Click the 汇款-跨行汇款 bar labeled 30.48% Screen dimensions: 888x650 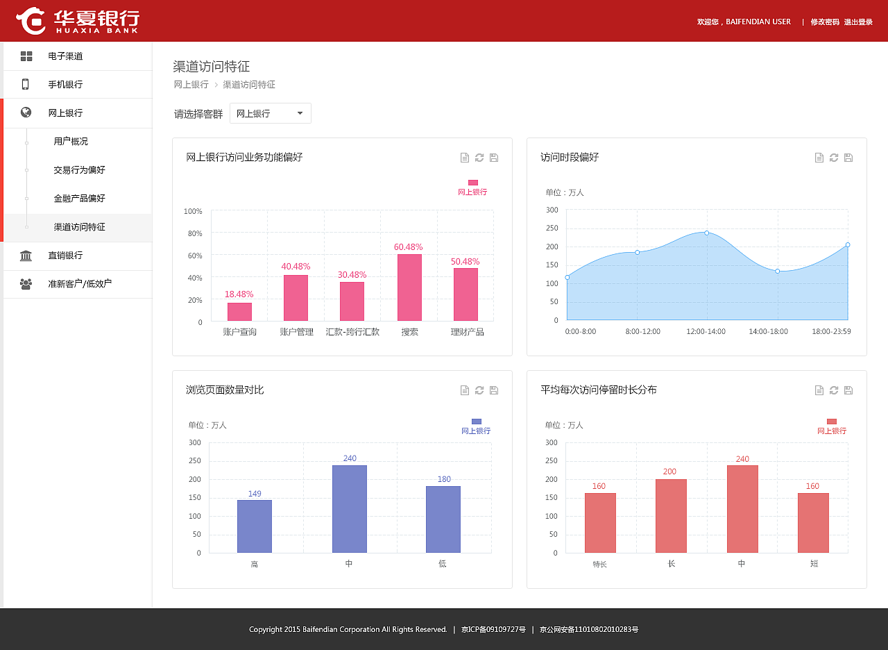(x=352, y=301)
